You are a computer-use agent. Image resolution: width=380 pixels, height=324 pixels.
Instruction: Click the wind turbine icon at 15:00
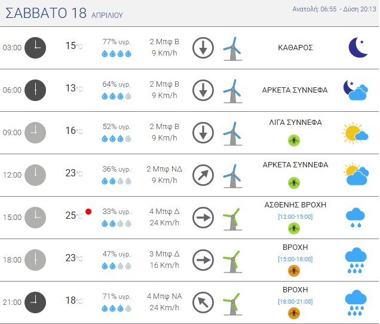(x=232, y=217)
